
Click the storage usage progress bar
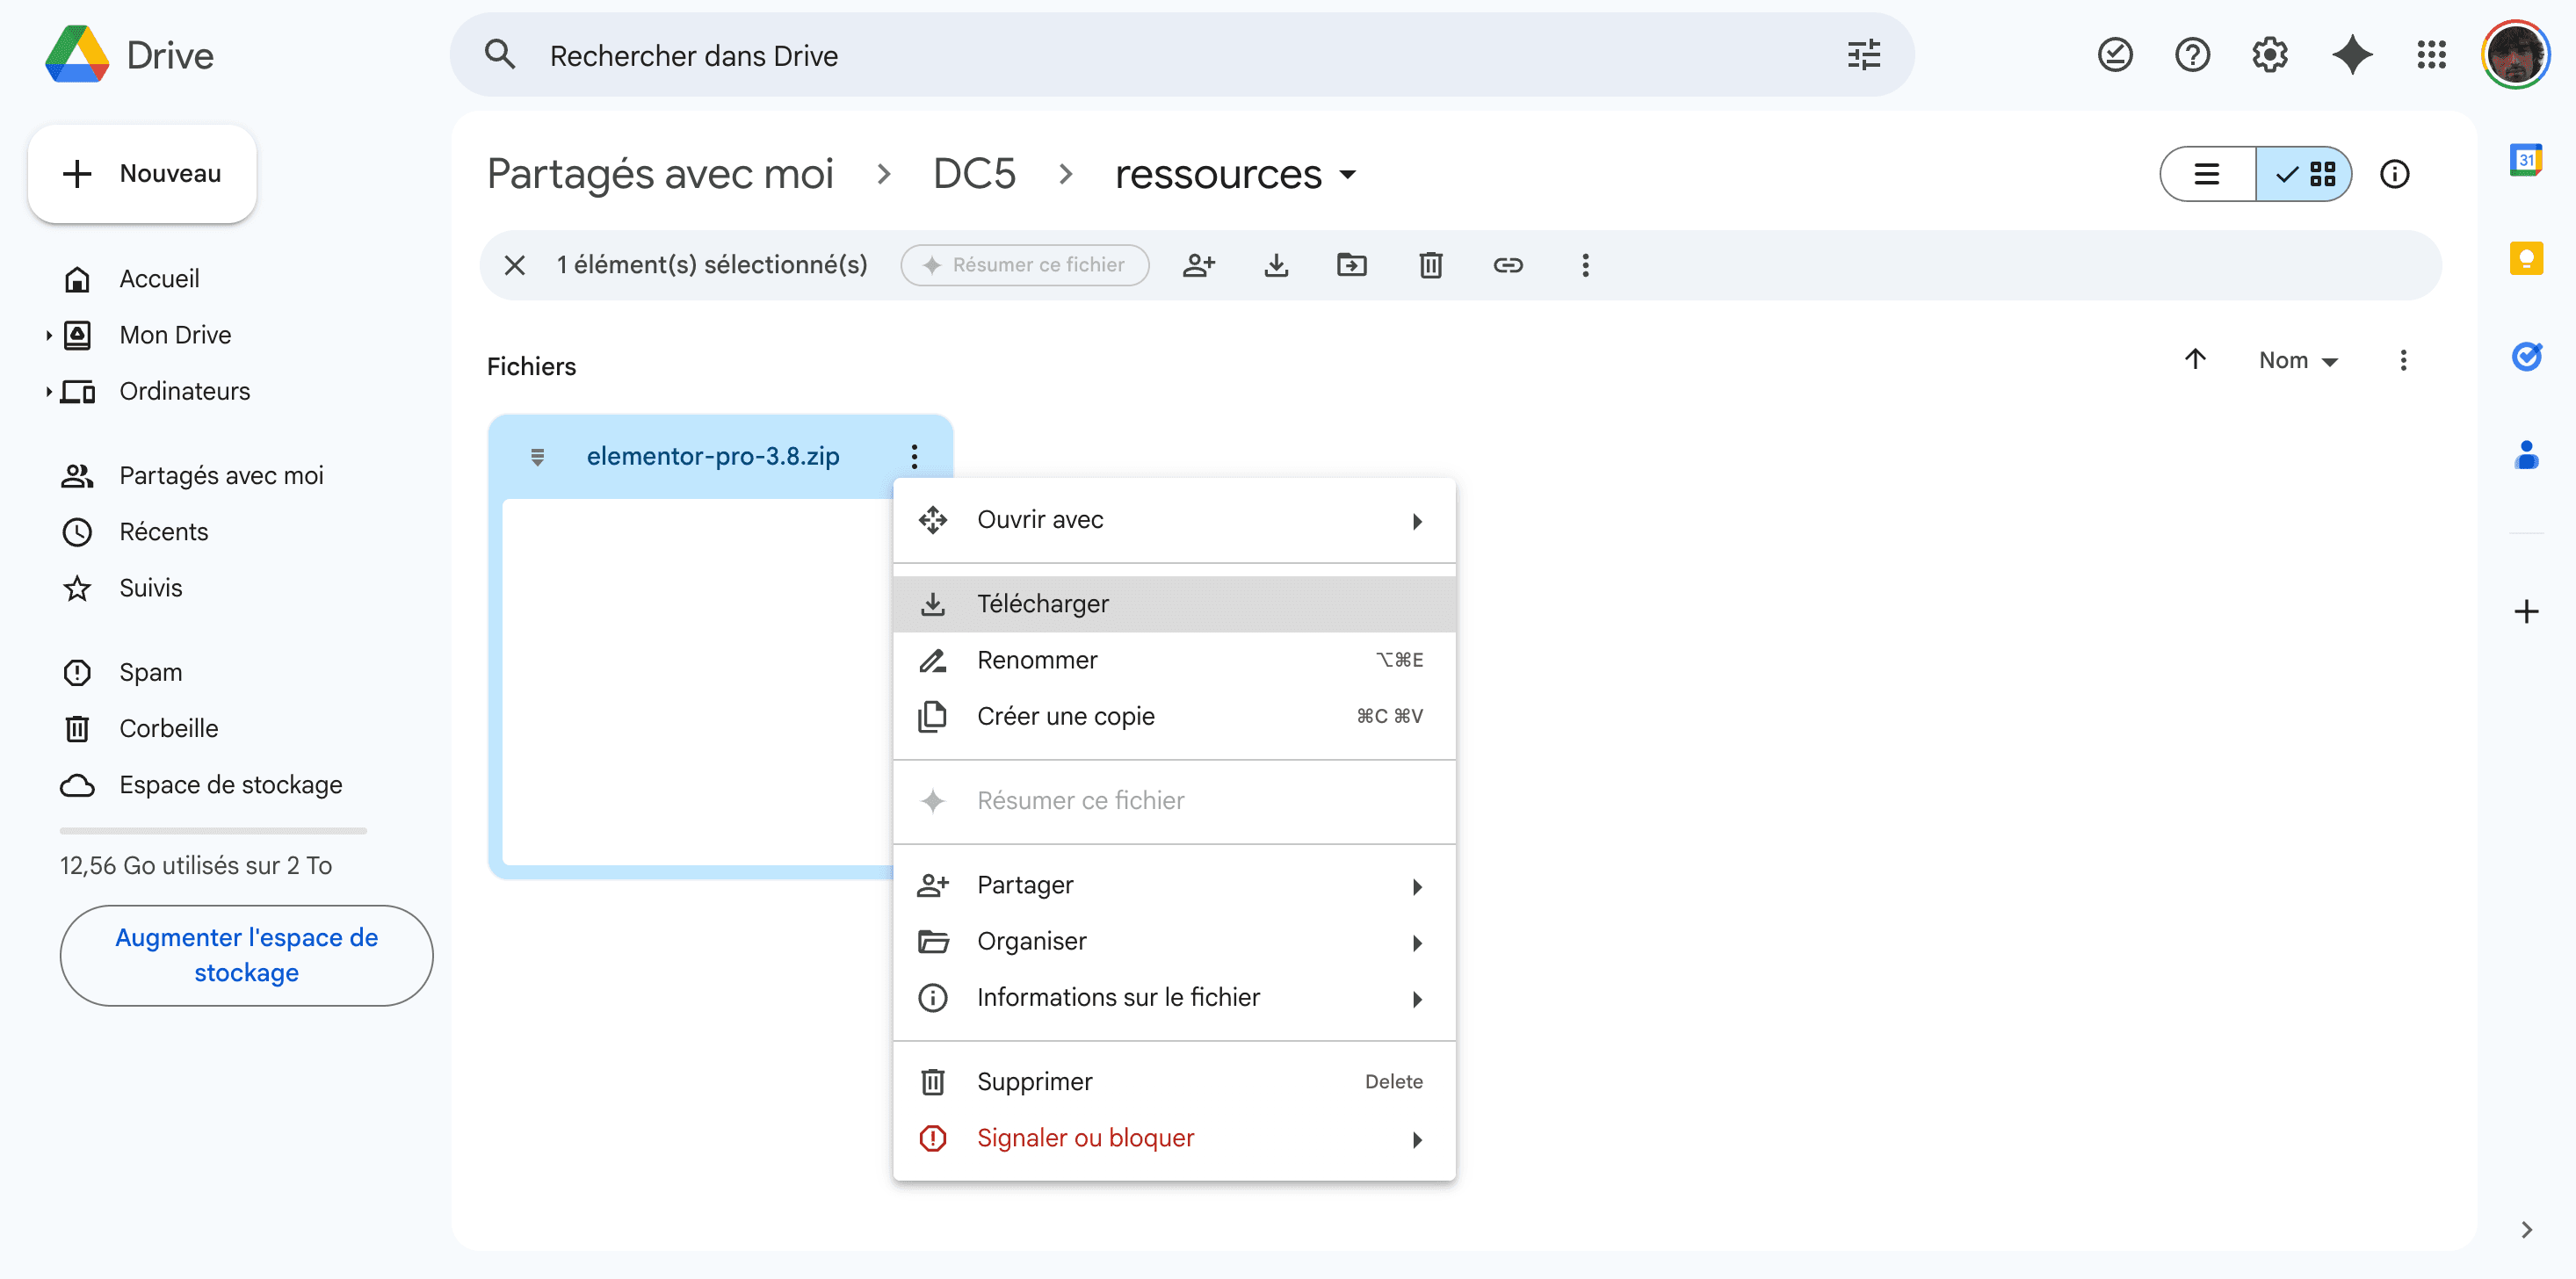click(x=213, y=830)
